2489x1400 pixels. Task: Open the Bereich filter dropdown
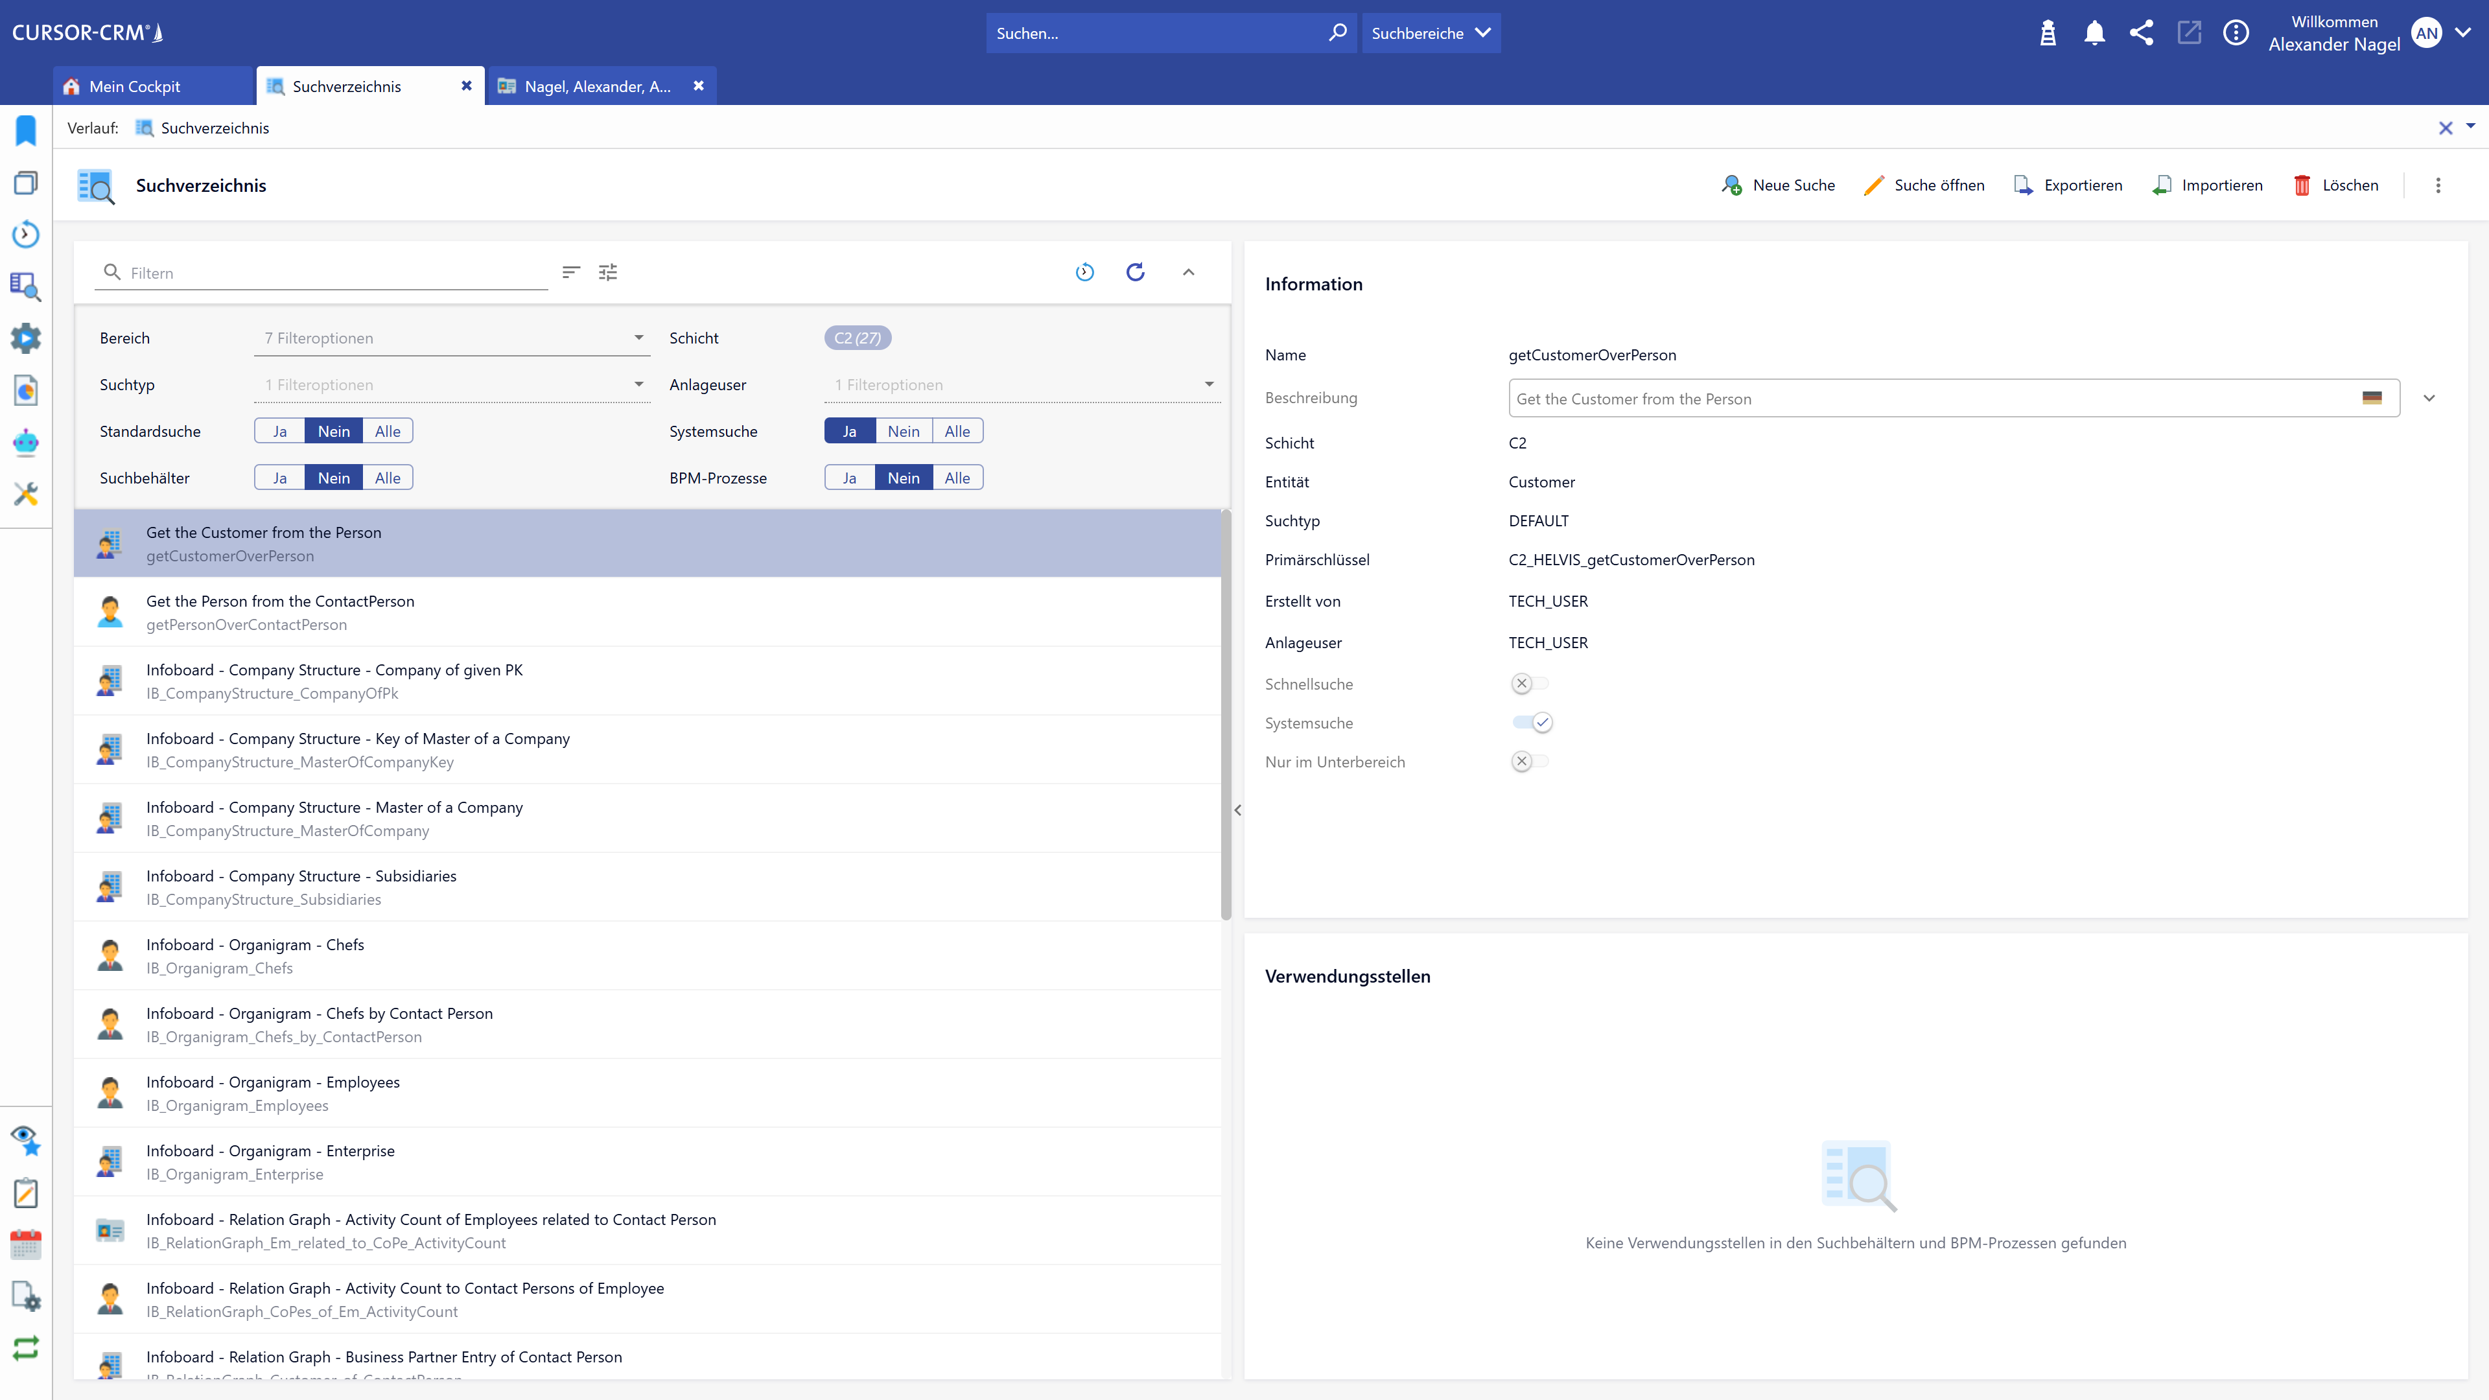click(x=451, y=338)
